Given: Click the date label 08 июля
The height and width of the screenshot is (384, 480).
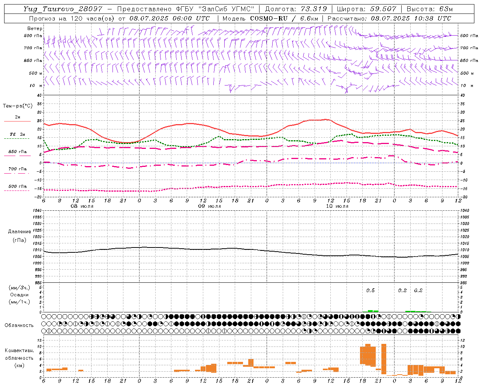Looking at the screenshot, I should [x=82, y=206].
